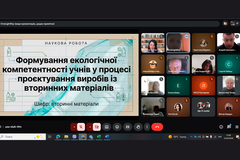Viewport: 240px width, 160px height.
Task: Show hidden system tray icons
Action: pyautogui.click(x=191, y=137)
